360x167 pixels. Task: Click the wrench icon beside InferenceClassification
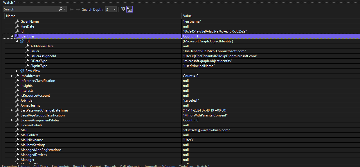click(x=17, y=81)
